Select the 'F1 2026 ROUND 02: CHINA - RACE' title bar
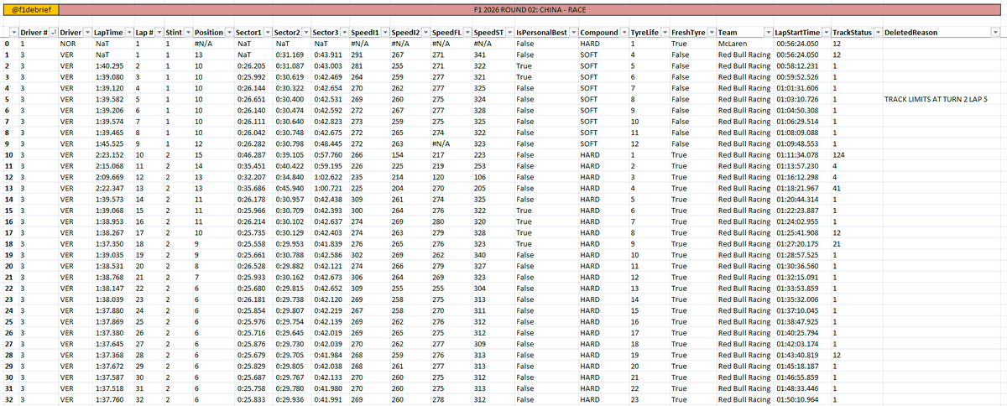Image resolution: width=1007 pixels, height=406 pixels. [x=529, y=11]
